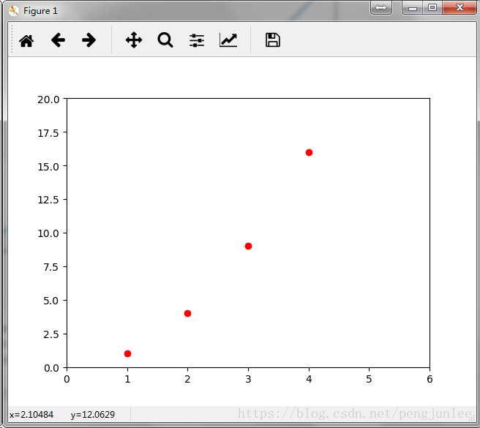Click the matplotlib icon in the title bar
This screenshot has height=428, width=480.
click(14, 11)
